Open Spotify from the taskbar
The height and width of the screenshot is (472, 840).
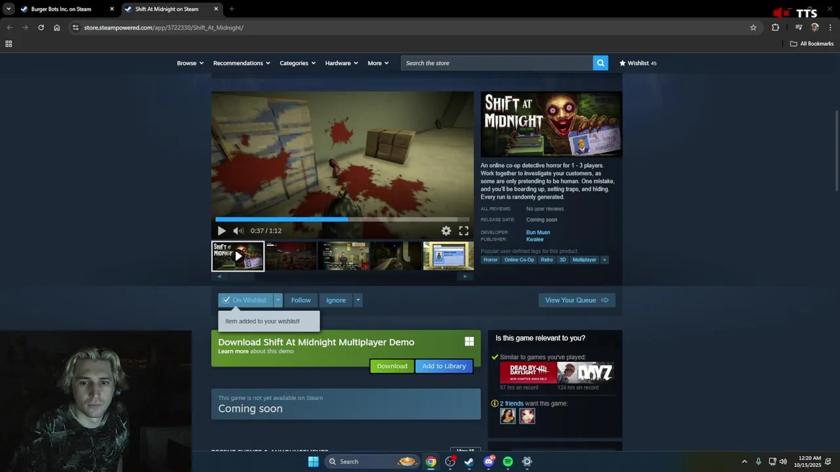pyautogui.click(x=508, y=462)
